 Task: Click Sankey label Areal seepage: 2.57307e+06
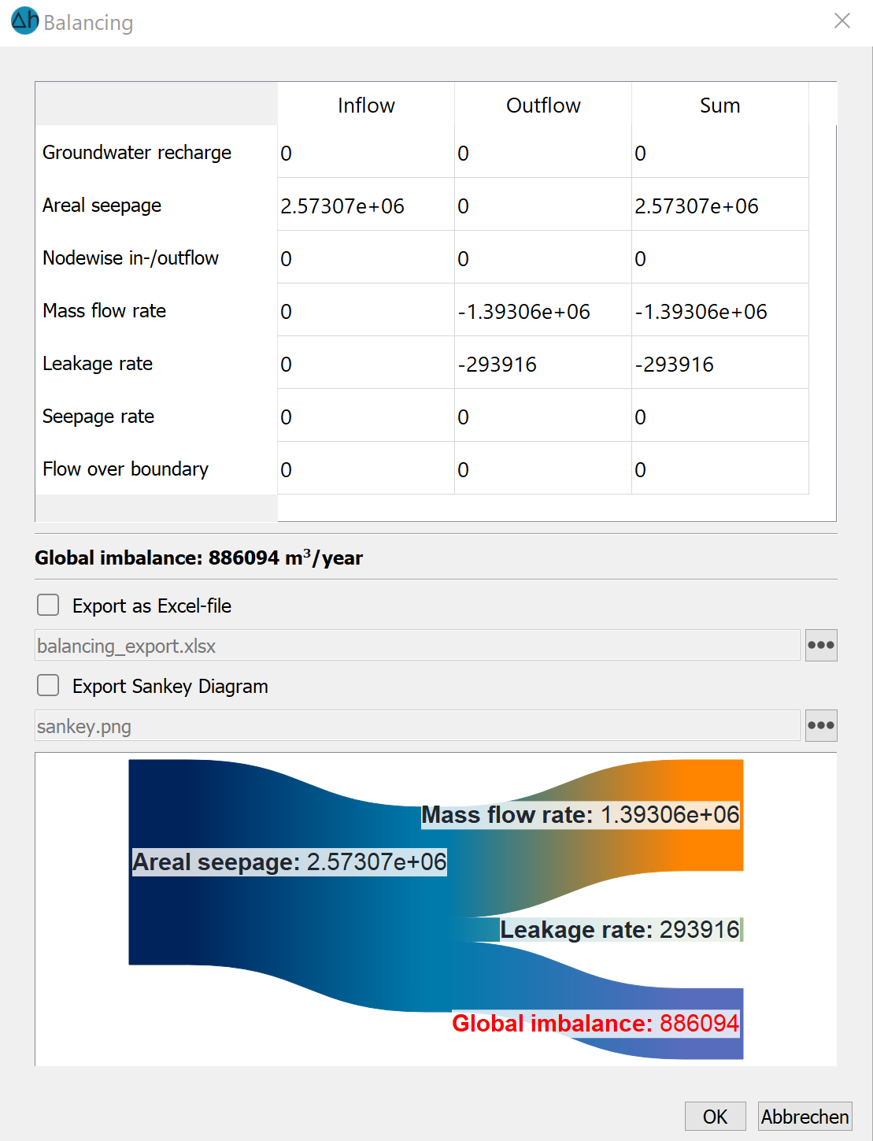pyautogui.click(x=290, y=862)
